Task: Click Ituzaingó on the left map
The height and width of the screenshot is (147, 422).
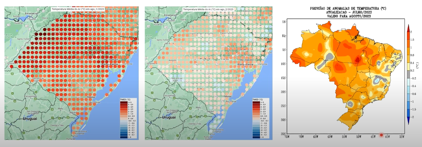Action: pos(19,23)
